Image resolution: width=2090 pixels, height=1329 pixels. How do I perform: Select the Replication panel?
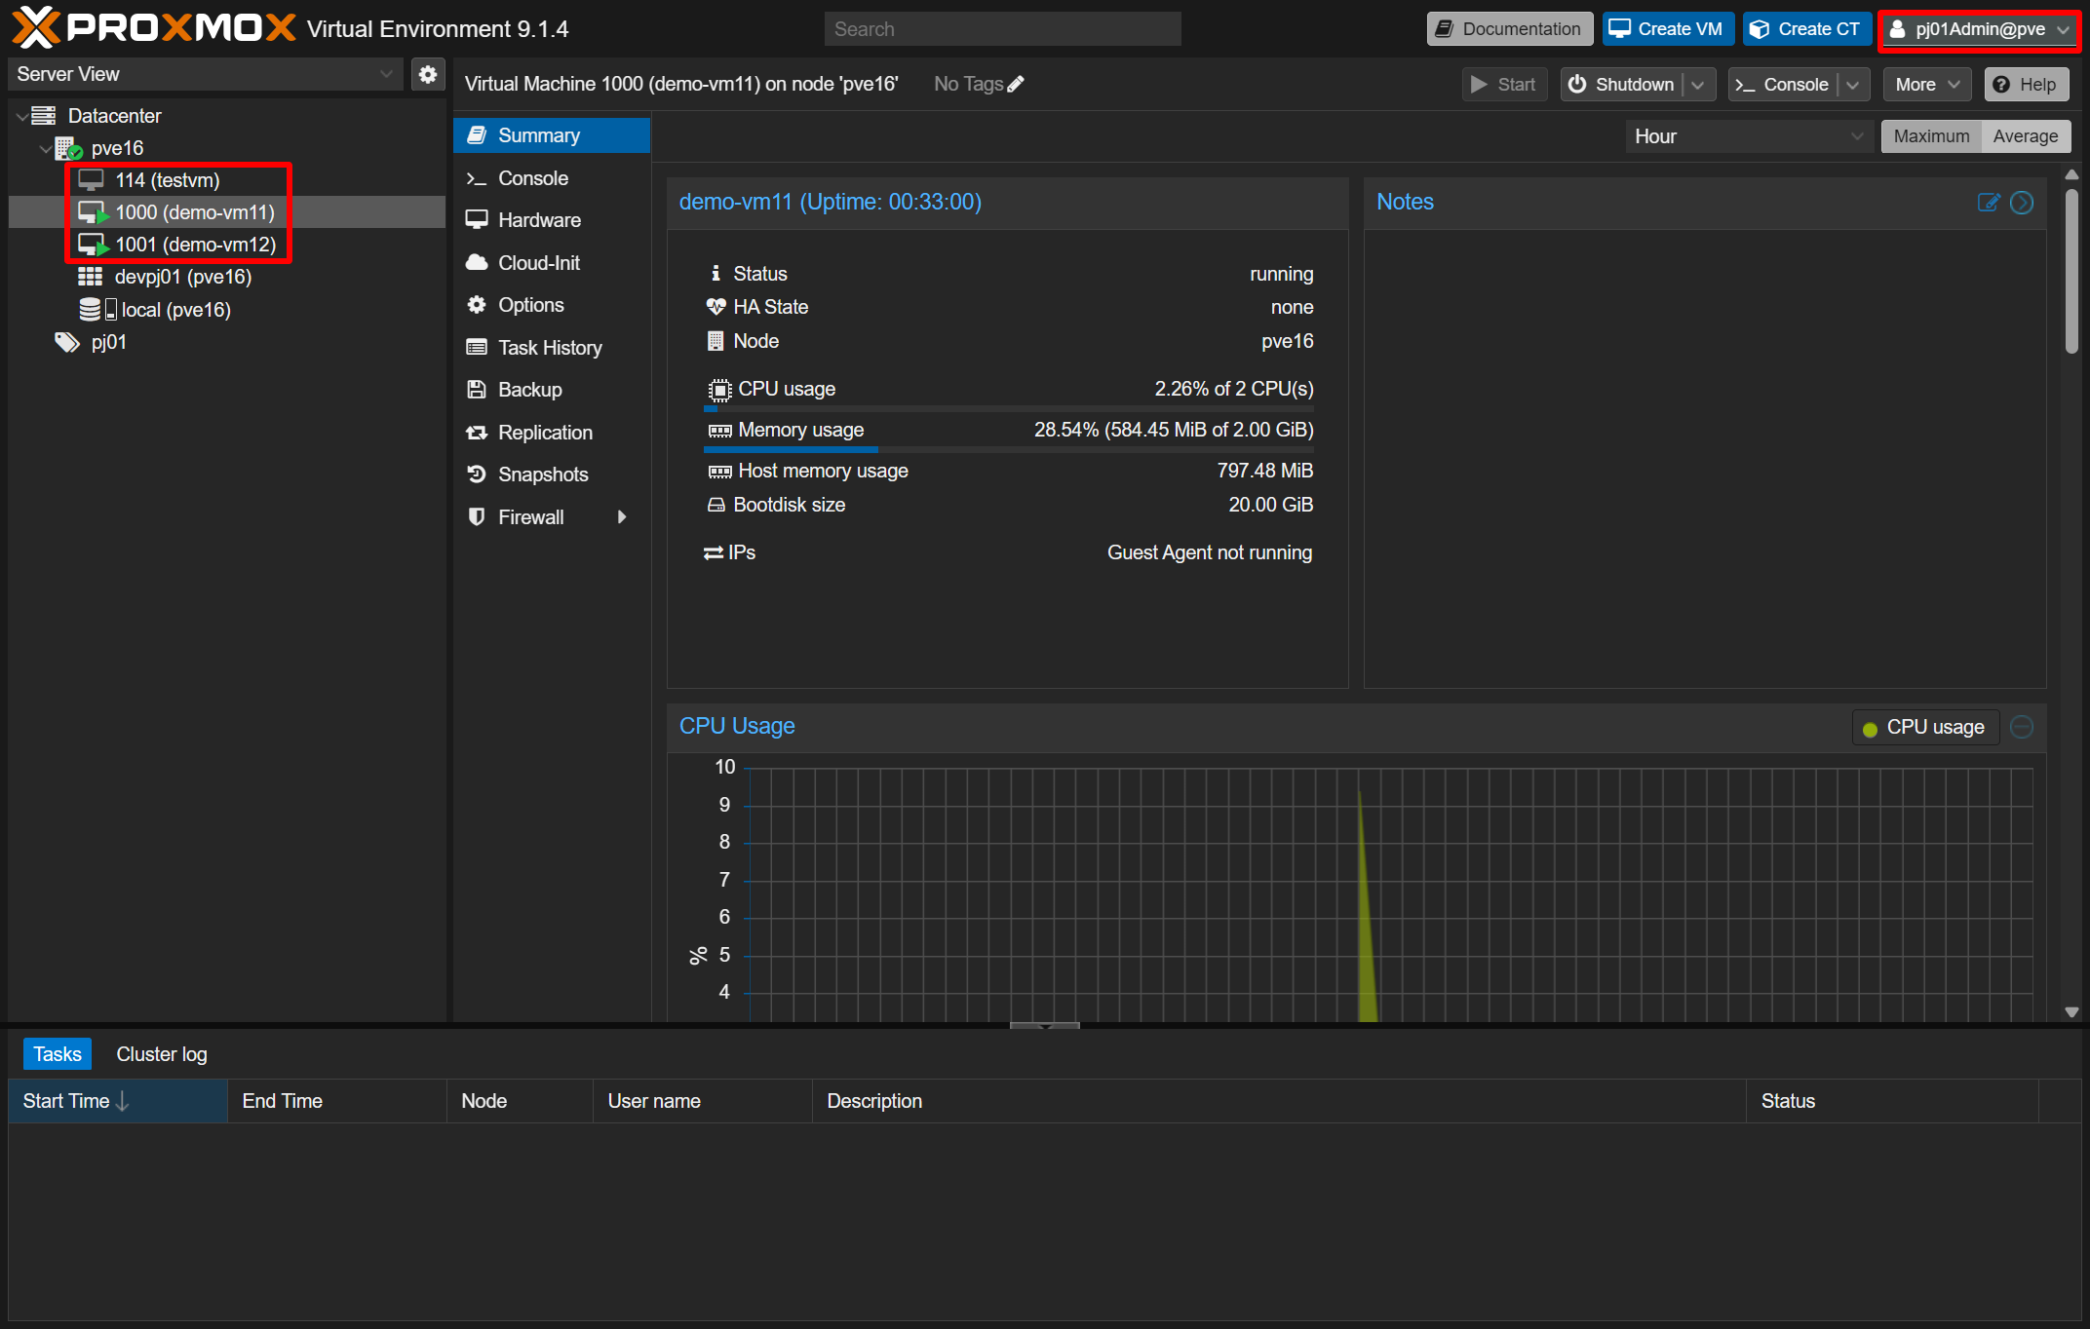pyautogui.click(x=545, y=432)
